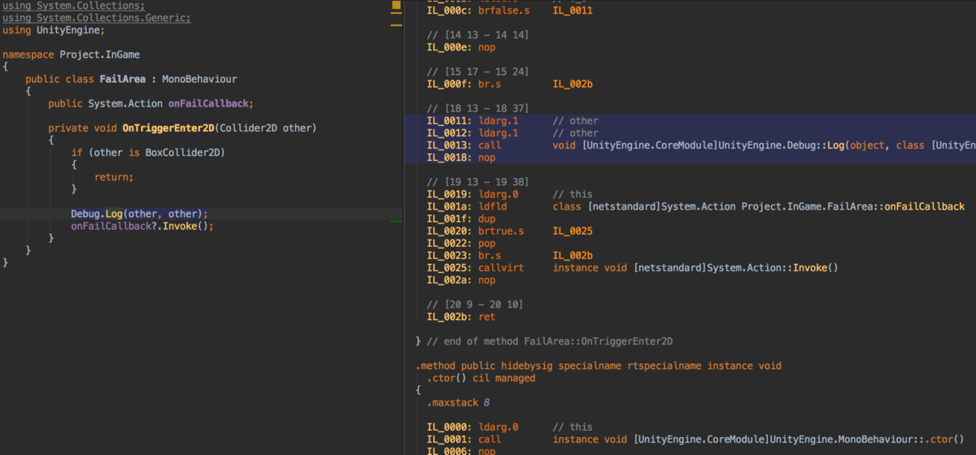Click the 'IL_0018:' nop label
The width and height of the screenshot is (976, 455).
point(450,158)
